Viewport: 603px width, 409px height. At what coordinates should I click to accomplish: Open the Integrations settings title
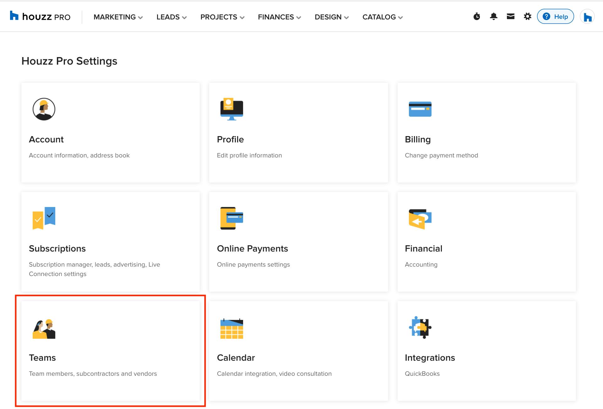(x=430, y=358)
